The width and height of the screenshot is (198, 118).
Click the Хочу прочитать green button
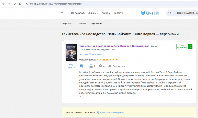tap(182, 46)
